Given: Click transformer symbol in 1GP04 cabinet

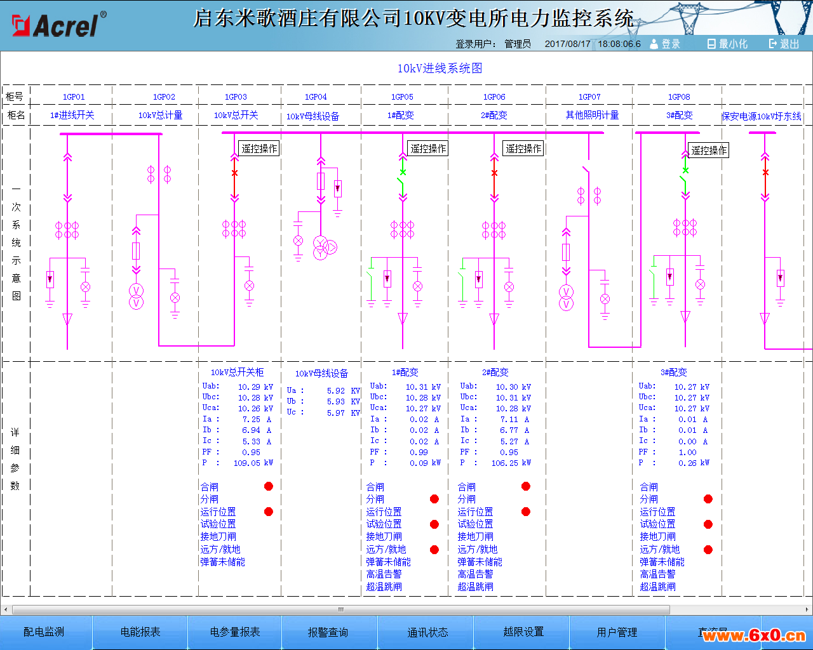Looking at the screenshot, I should (x=325, y=248).
